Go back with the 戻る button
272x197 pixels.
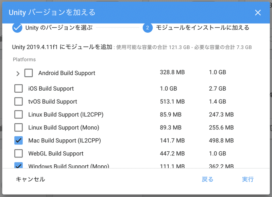207,179
